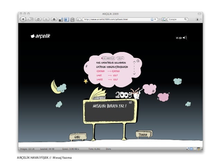Select the second tab in the pink cloud
Screen dimensions: 221x166
tap(120, 58)
